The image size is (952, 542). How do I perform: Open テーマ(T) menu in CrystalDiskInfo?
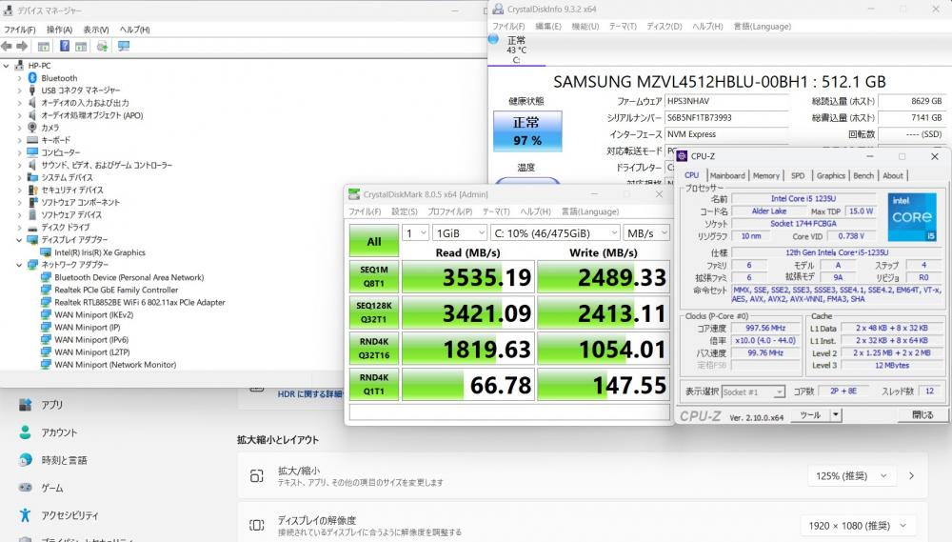(623, 26)
